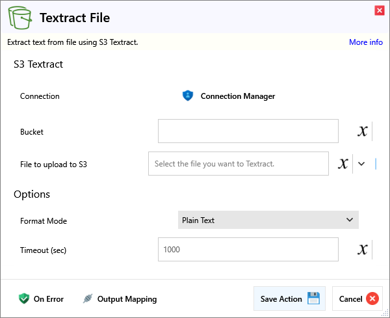
Task: Click the File to upload input box
Action: click(x=238, y=164)
